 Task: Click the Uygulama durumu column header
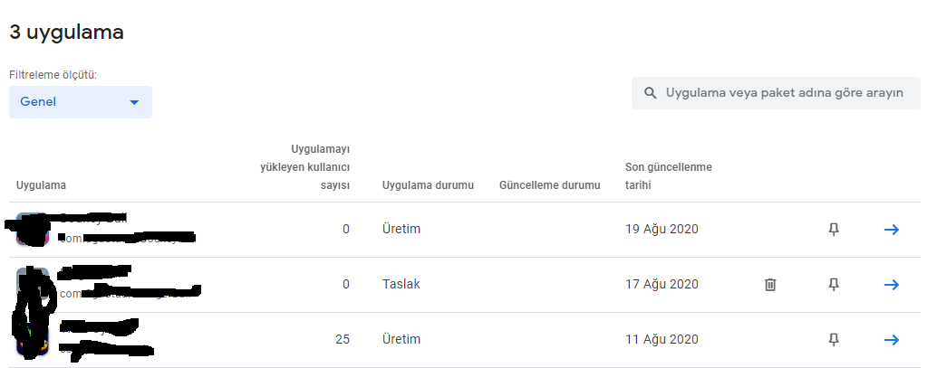coord(428,184)
